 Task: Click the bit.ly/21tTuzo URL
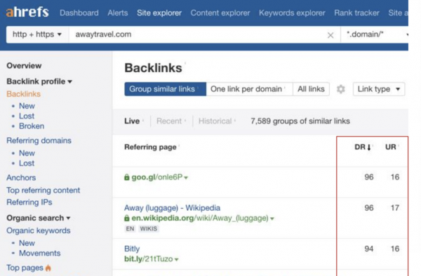tap(149, 259)
